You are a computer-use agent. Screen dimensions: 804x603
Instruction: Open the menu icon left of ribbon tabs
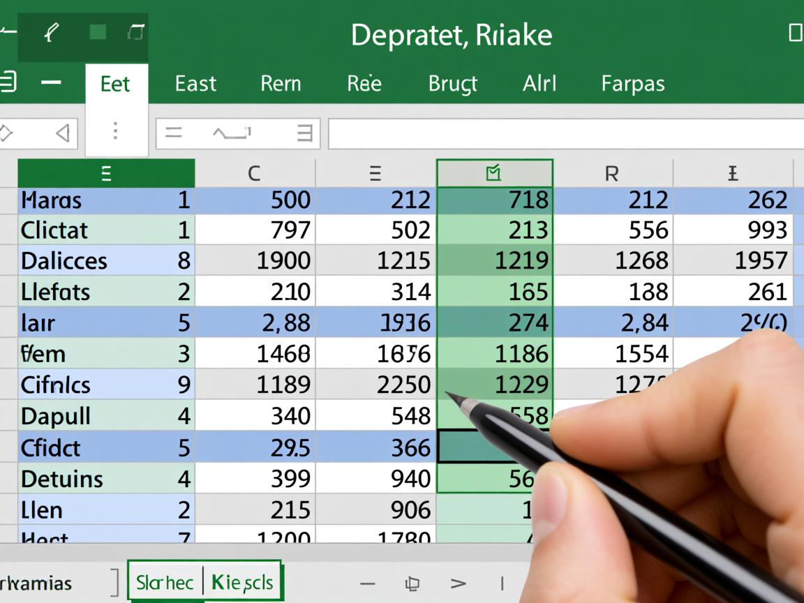click(7, 82)
